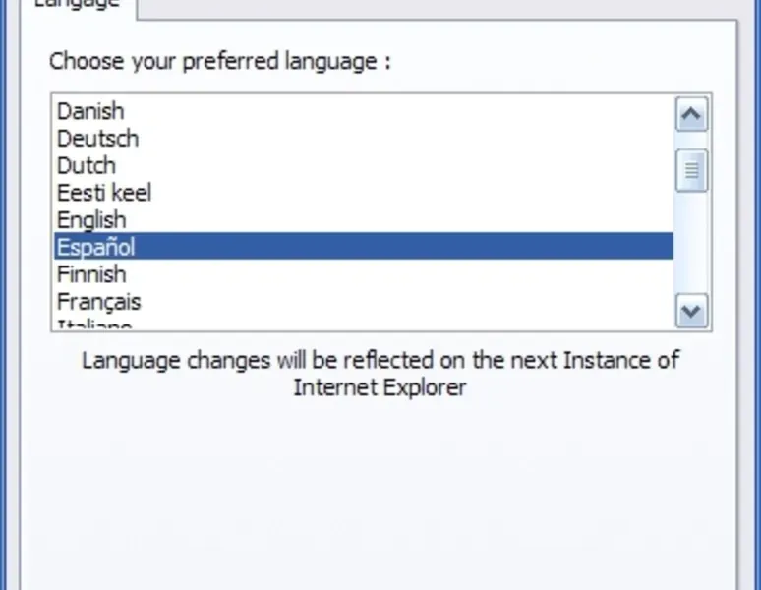Click the scrollbar track below the thumb
This screenshot has width=761, height=590.
692,246
